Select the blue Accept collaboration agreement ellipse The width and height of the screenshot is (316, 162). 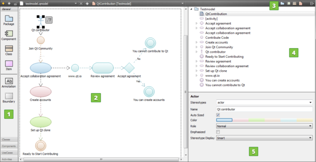(41, 68)
